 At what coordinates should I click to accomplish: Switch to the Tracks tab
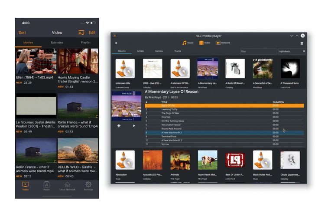point(178,51)
